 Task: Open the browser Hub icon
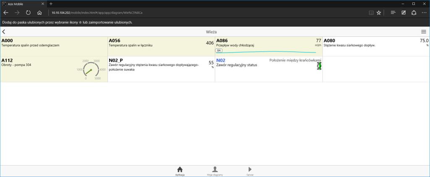click(393, 13)
